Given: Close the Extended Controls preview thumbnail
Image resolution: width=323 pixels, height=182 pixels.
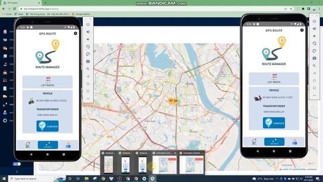Looking at the screenshot, I should [x=175, y=153].
